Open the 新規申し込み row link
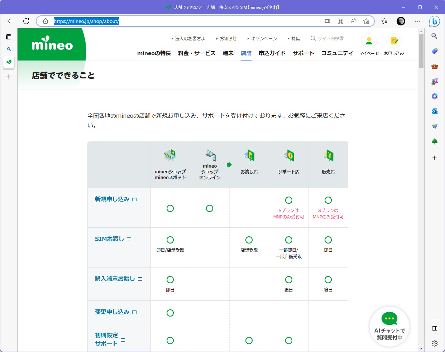This screenshot has height=352, width=445. coord(116,199)
